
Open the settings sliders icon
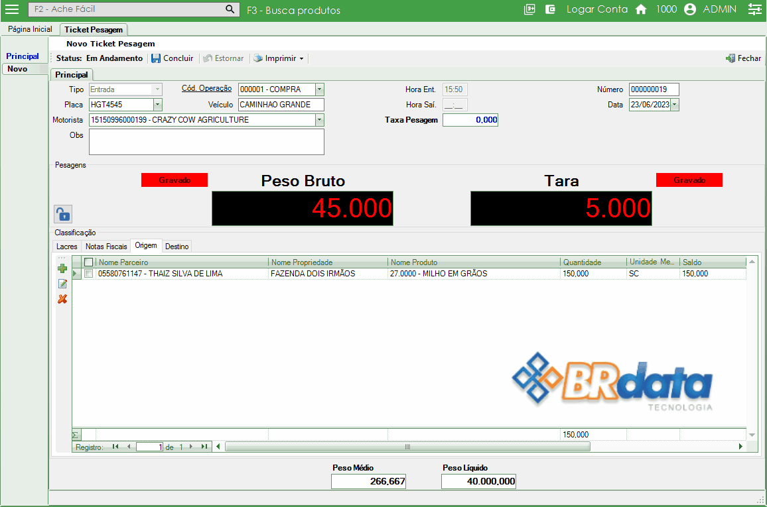click(x=754, y=9)
